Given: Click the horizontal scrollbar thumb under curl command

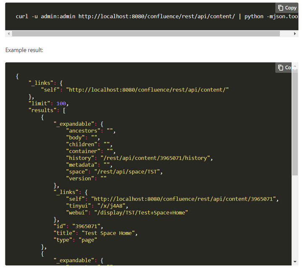Looking at the screenshot, I should pos(146,33).
